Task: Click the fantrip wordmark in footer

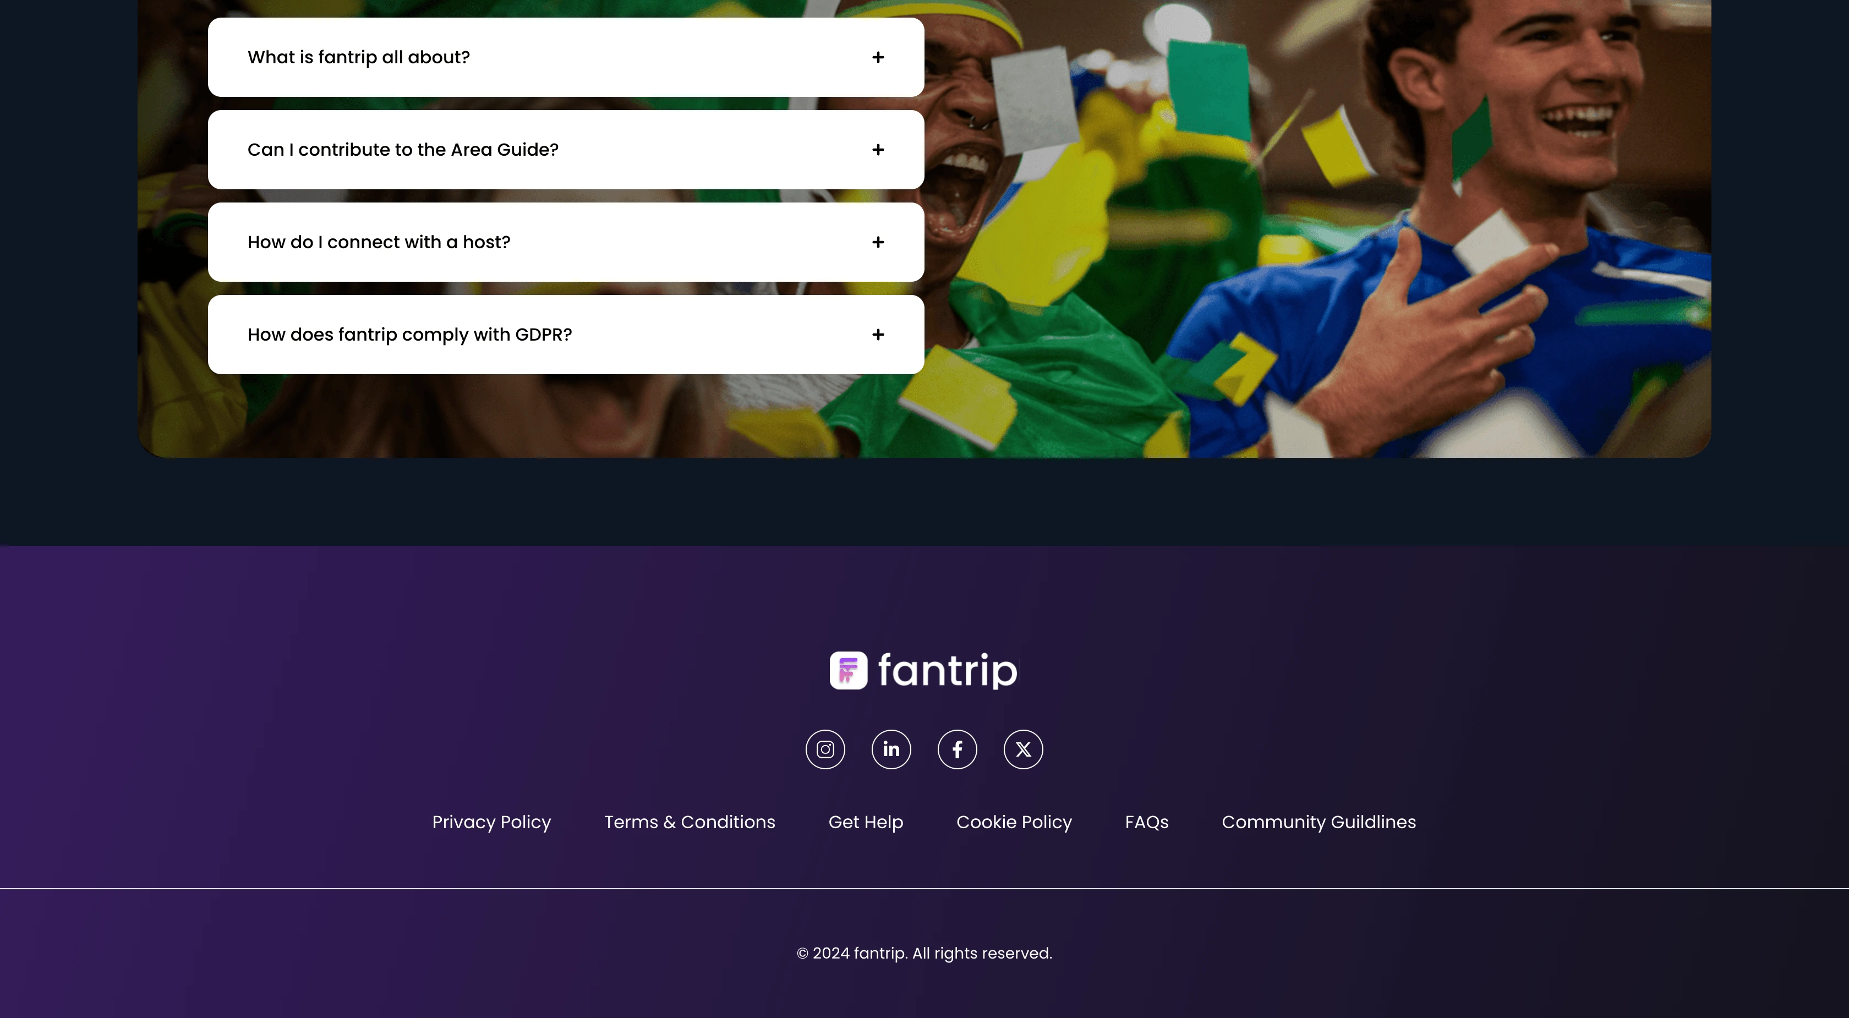Action: (948, 671)
